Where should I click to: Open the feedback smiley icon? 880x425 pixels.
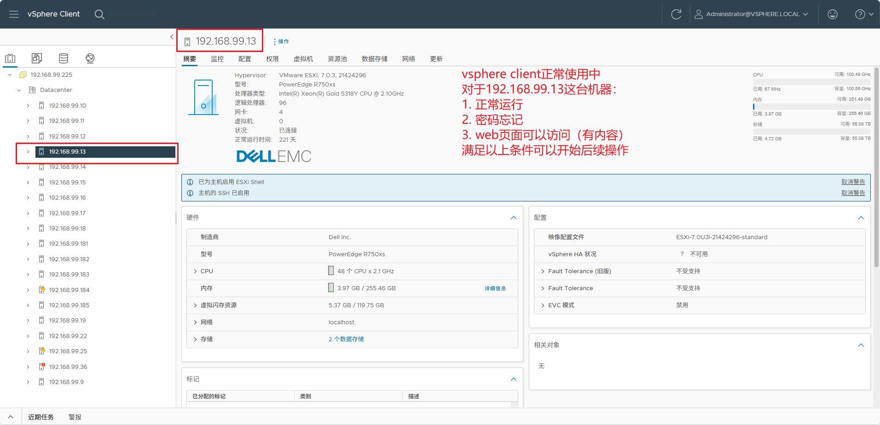point(833,14)
